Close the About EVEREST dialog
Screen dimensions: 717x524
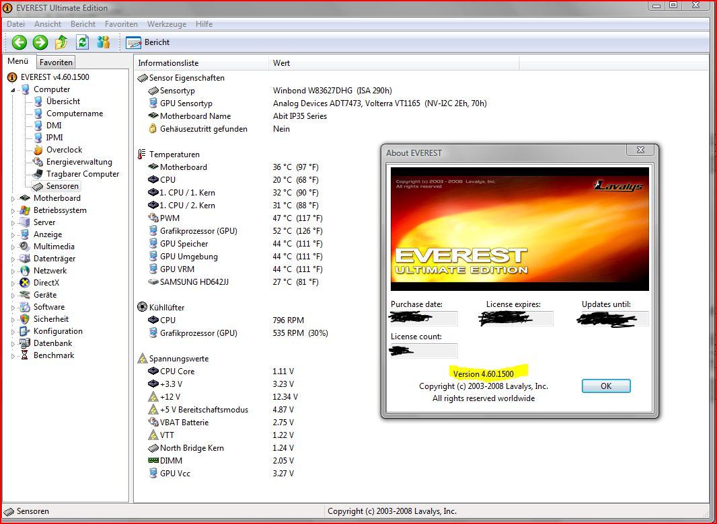(x=640, y=150)
